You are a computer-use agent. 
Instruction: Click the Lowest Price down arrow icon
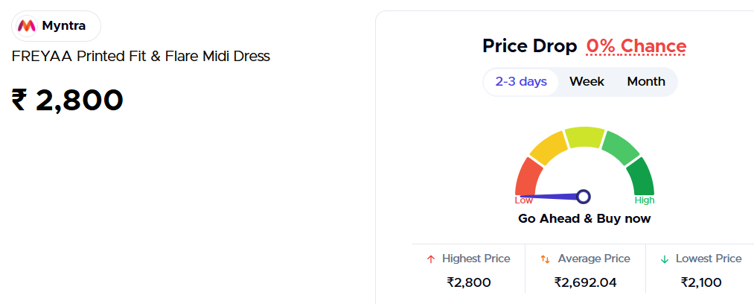pyautogui.click(x=664, y=259)
